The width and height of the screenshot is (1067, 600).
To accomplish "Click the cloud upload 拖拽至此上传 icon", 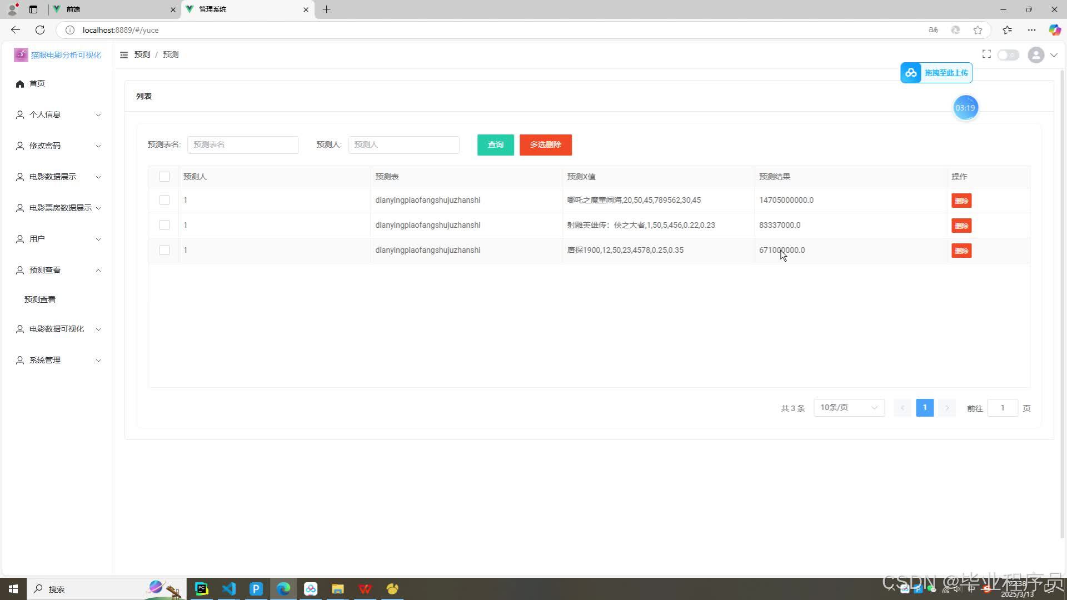I will (911, 73).
